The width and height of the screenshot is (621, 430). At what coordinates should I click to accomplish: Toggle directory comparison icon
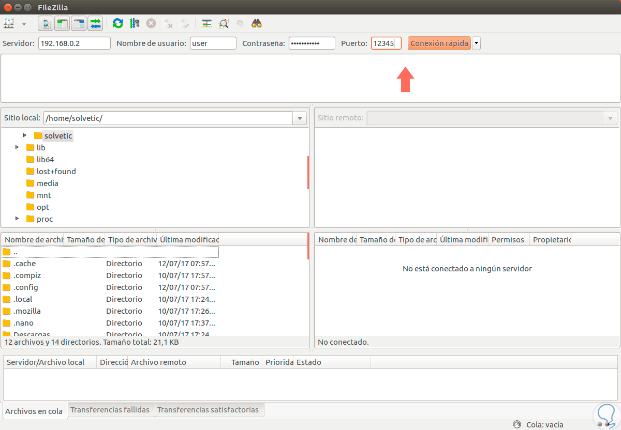[x=224, y=23]
